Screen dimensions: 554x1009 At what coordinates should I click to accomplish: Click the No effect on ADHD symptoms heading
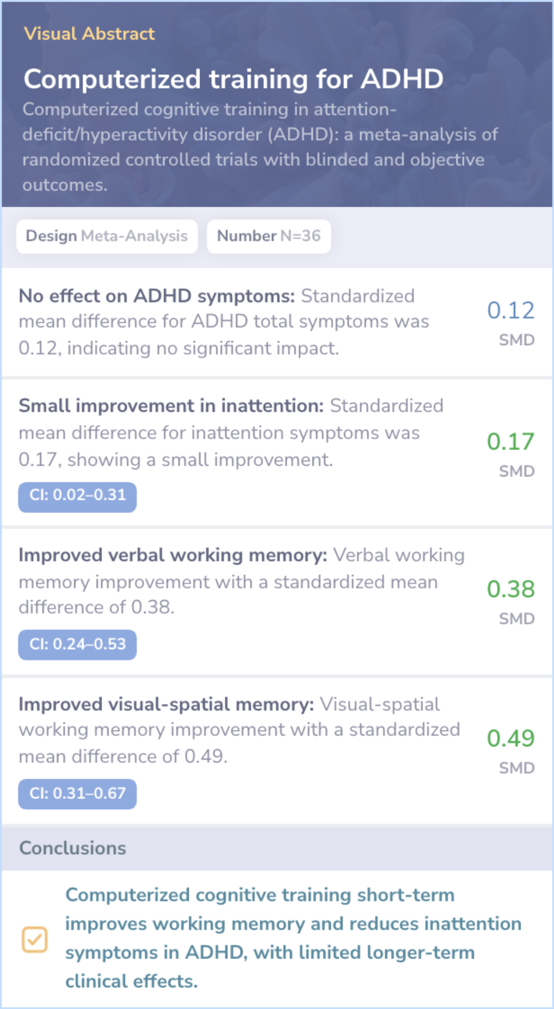pyautogui.click(x=156, y=296)
